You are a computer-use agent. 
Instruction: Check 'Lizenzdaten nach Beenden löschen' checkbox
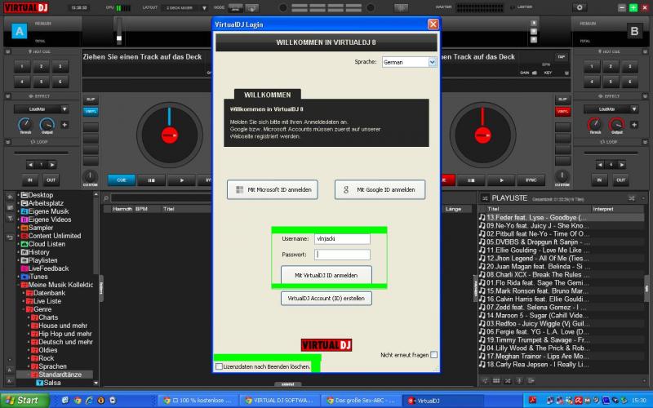tap(219, 367)
